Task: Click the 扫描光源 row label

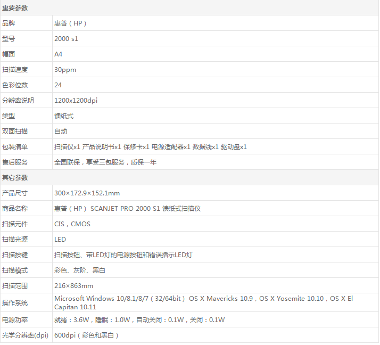Action: coord(15,240)
